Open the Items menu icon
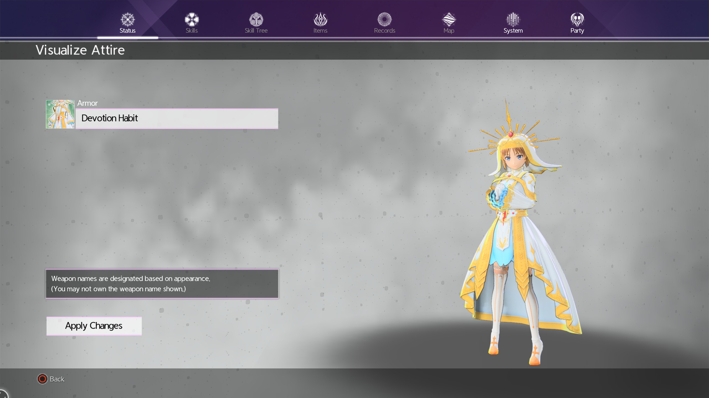This screenshot has width=709, height=398. tap(320, 19)
